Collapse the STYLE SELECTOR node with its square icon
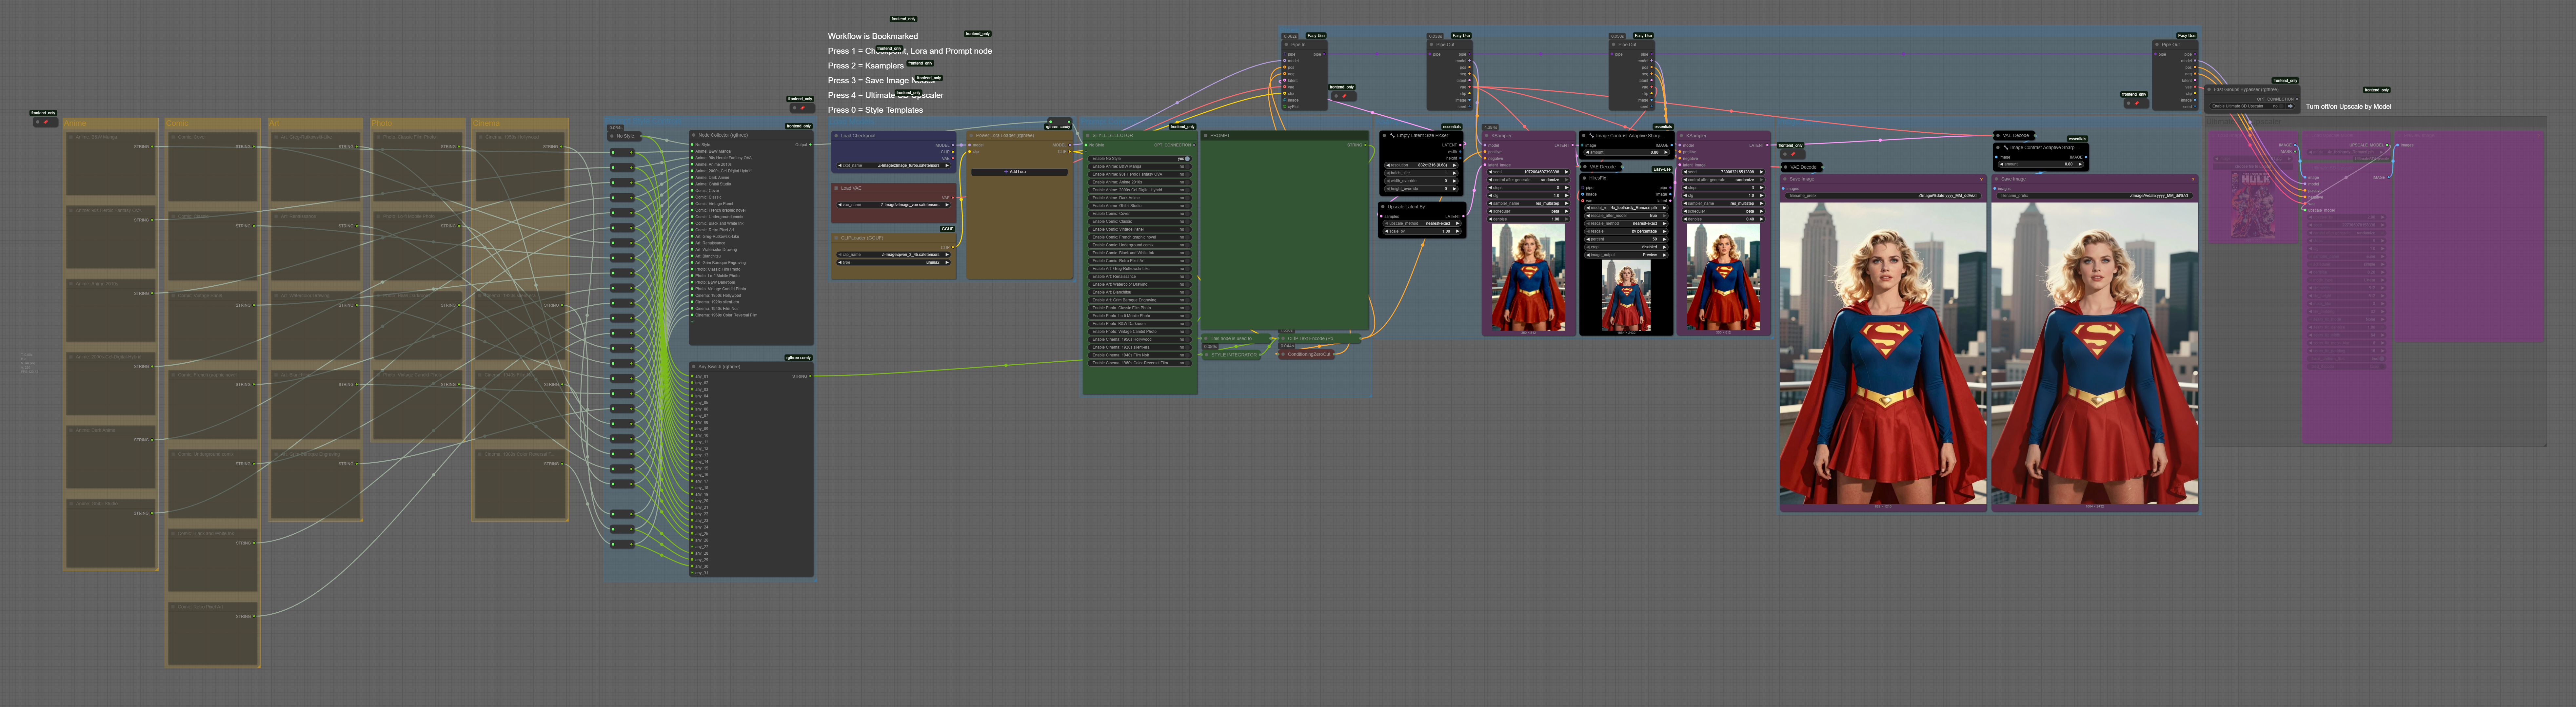 click(1088, 136)
